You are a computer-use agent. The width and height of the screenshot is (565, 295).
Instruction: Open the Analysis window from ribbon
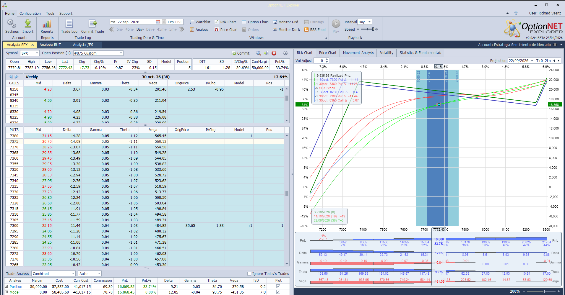[199, 30]
